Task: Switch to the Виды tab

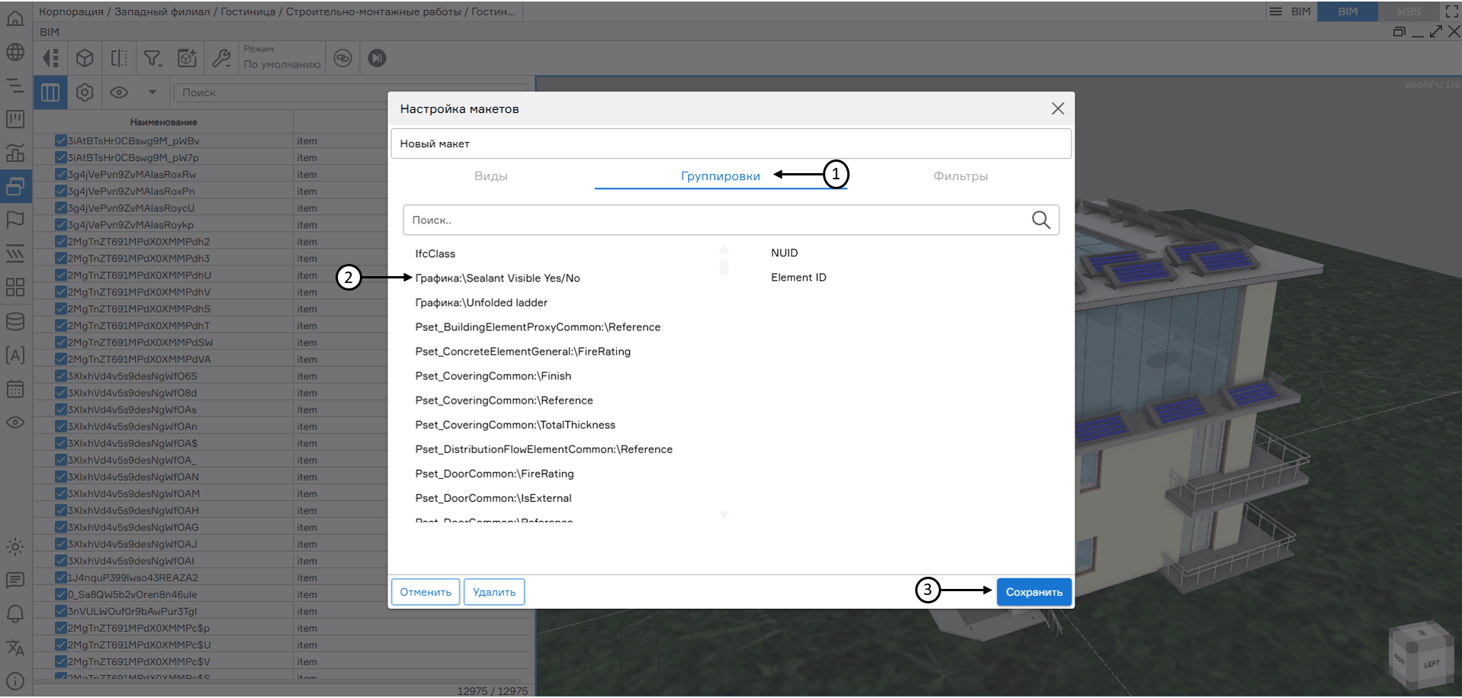Action: tap(490, 176)
